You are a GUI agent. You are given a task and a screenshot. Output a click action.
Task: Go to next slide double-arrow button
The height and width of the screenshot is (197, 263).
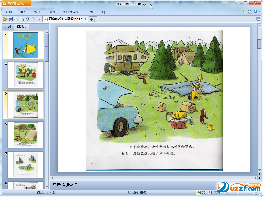click(259, 177)
